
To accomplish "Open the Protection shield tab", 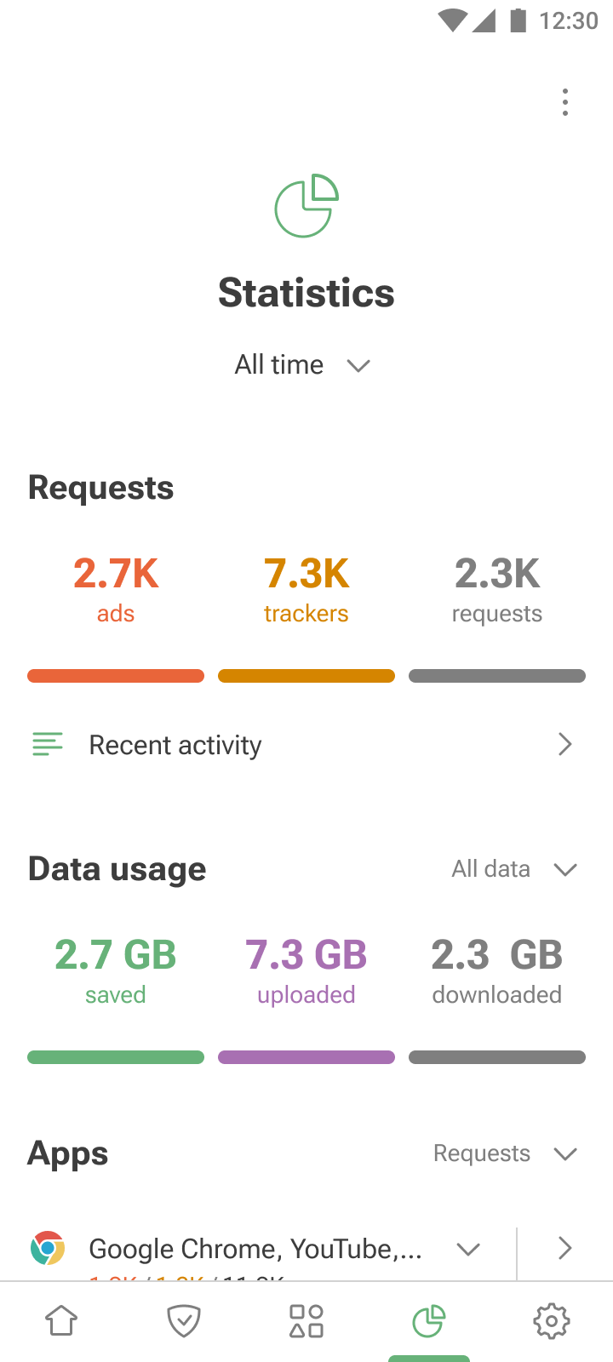I will [184, 1321].
